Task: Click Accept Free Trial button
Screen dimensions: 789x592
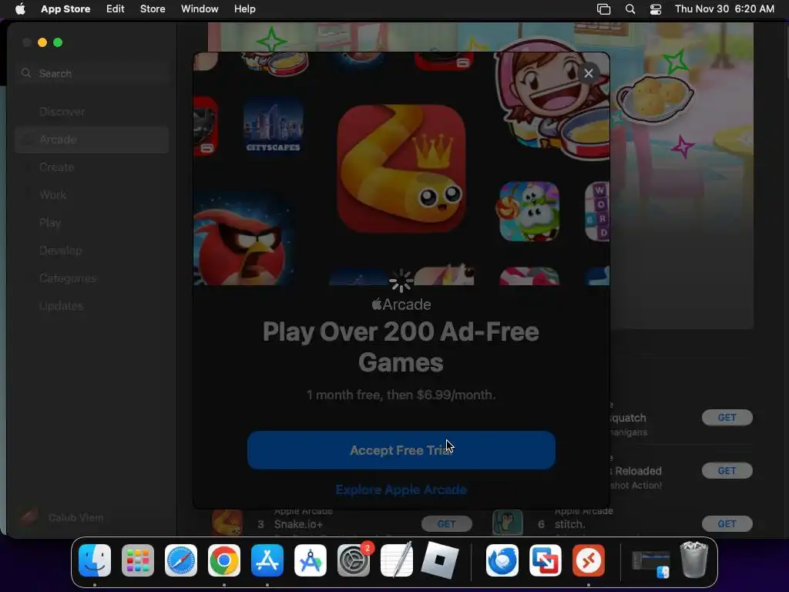Action: [401, 450]
